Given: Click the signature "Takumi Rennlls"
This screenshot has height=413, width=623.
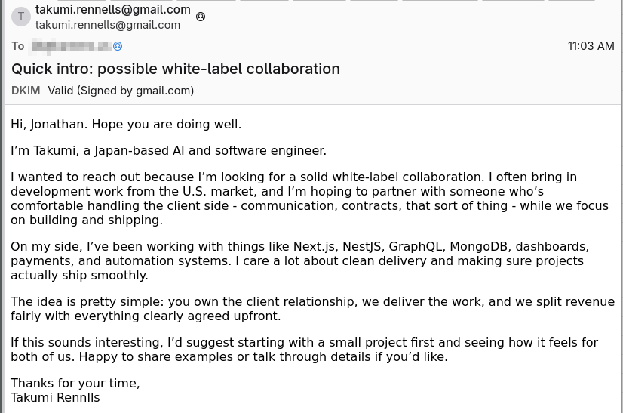Looking at the screenshot, I should click(x=55, y=398).
